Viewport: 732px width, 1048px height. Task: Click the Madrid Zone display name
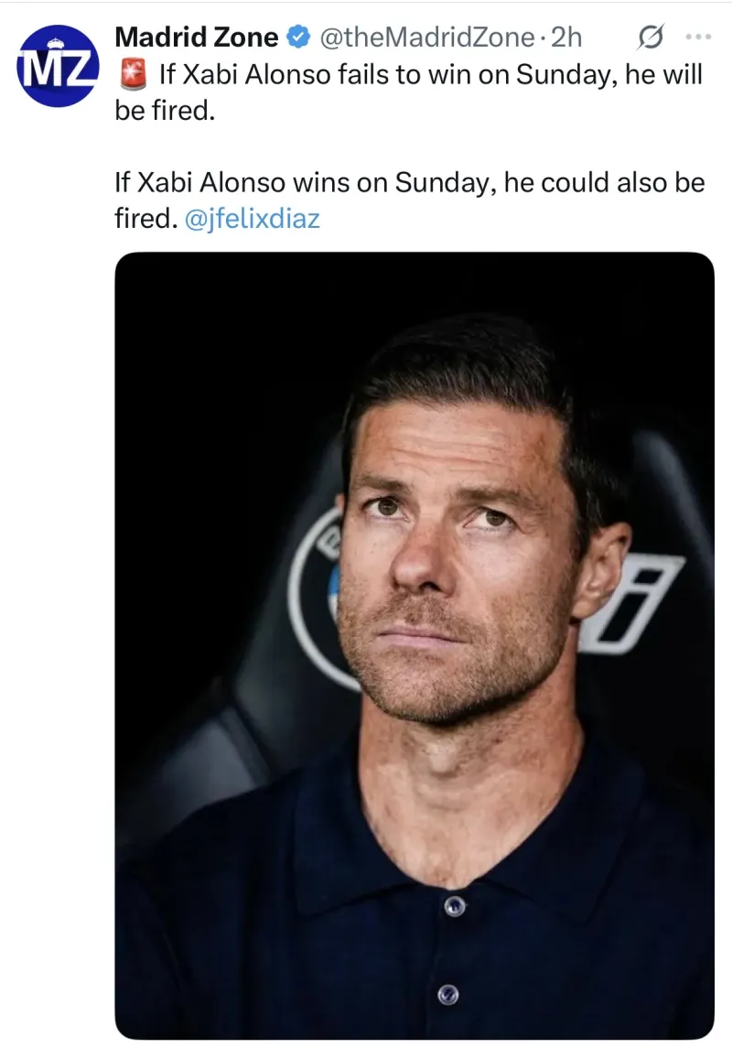(196, 38)
